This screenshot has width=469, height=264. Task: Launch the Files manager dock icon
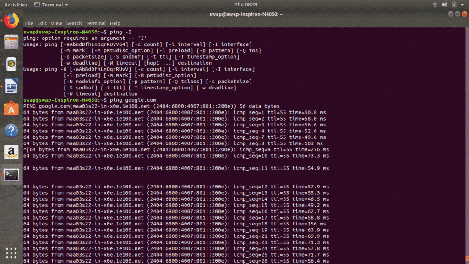[x=11, y=42]
